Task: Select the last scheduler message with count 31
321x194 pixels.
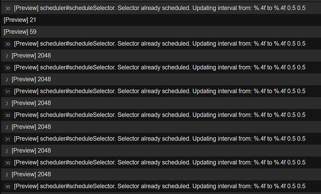Action: (x=160, y=139)
